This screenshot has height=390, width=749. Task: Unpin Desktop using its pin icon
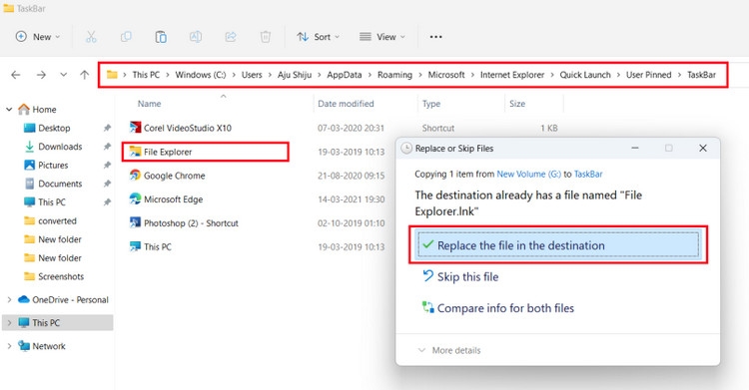[107, 128]
